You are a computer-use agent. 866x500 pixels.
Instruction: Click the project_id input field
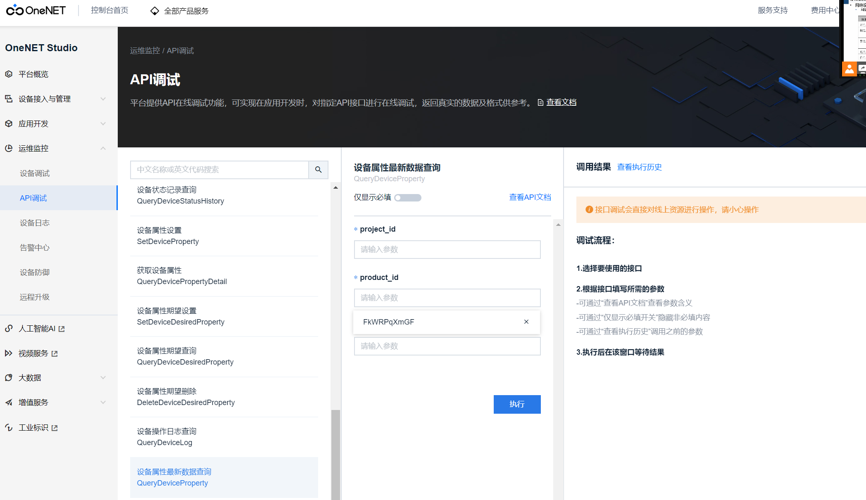(x=447, y=250)
